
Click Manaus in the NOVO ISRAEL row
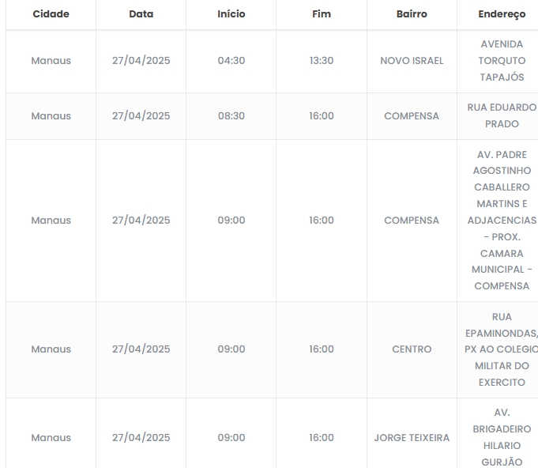pyautogui.click(x=51, y=61)
